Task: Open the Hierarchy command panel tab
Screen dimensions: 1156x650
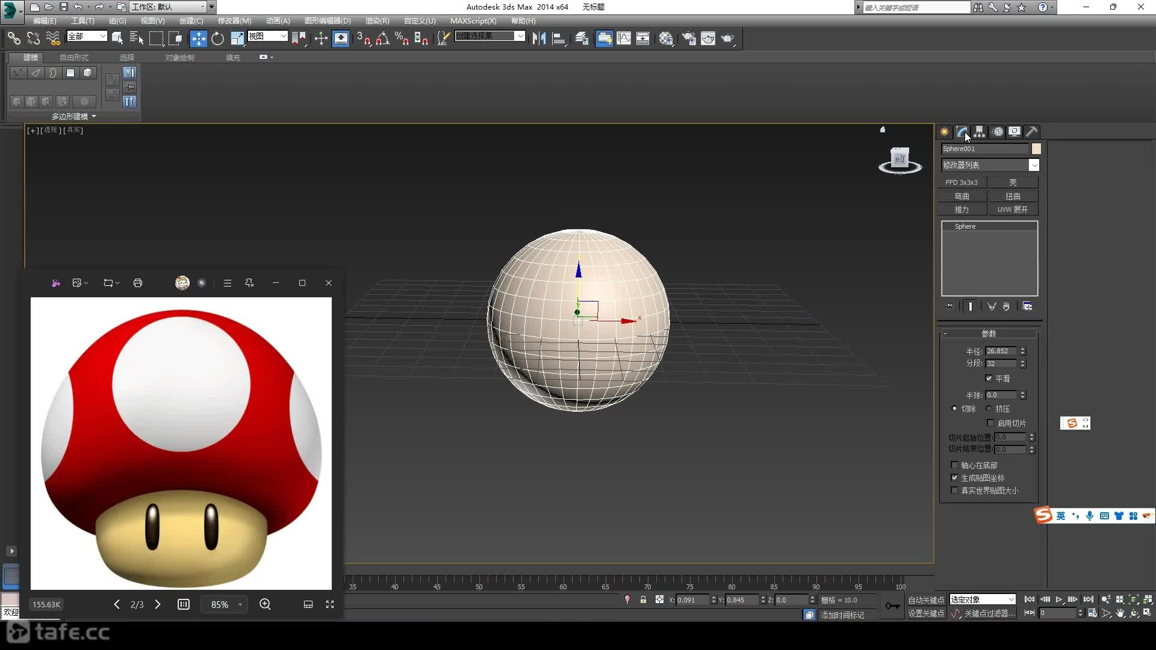Action: tap(980, 132)
